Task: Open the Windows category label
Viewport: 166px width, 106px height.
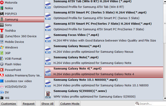Action: click(x=11, y=47)
